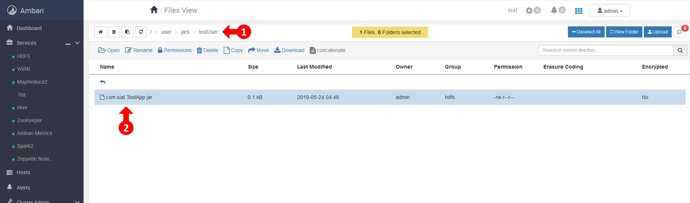Click the search in current directory field
Image resolution: width=690 pixels, height=203 pixels.
605,50
